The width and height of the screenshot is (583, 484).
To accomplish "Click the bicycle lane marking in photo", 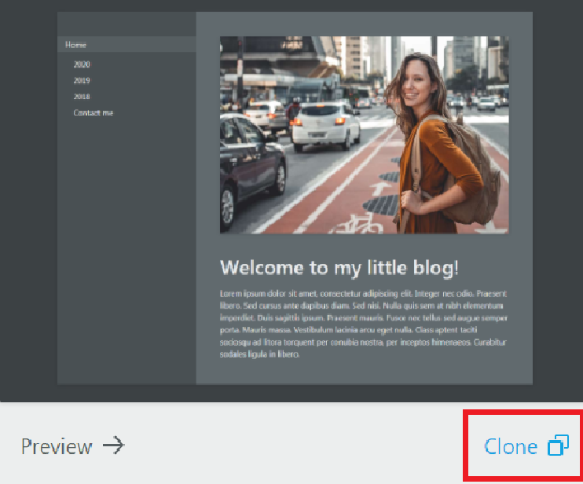I will click(x=357, y=224).
